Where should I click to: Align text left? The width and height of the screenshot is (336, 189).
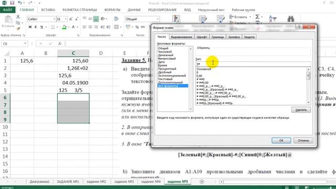coord(85,27)
